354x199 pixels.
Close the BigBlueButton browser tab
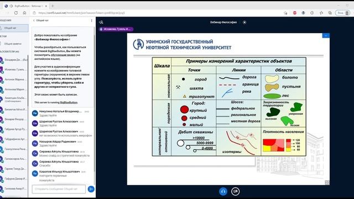[46, 6]
